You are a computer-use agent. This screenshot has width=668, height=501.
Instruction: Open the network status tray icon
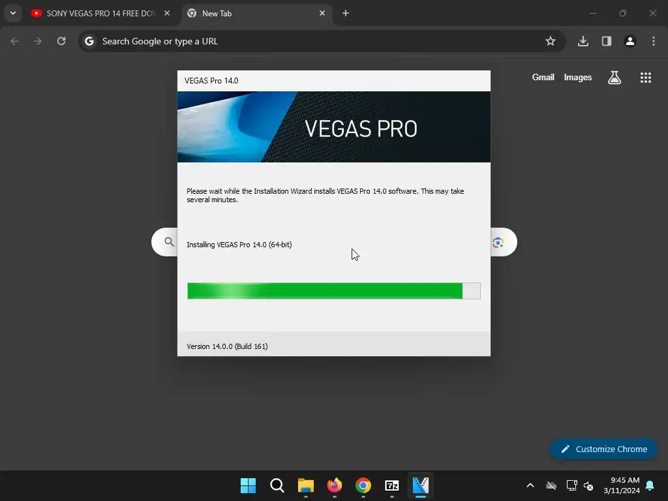coord(571,485)
